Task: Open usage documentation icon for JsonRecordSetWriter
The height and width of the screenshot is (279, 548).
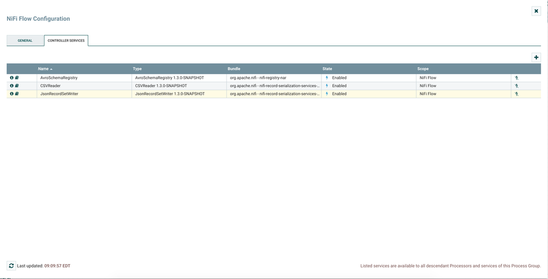Action: [16, 94]
